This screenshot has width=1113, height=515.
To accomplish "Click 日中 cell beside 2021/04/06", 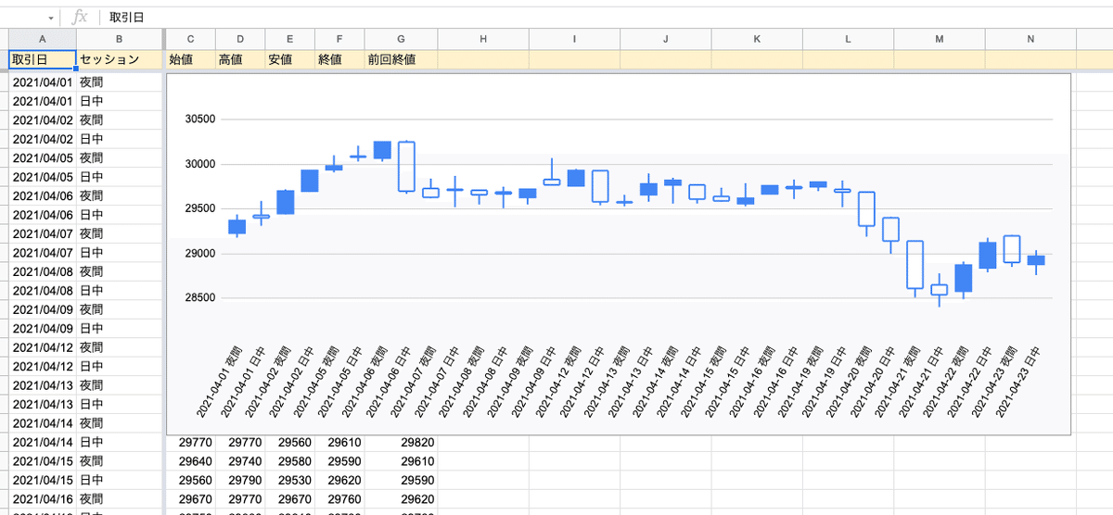I will pyautogui.click(x=119, y=215).
